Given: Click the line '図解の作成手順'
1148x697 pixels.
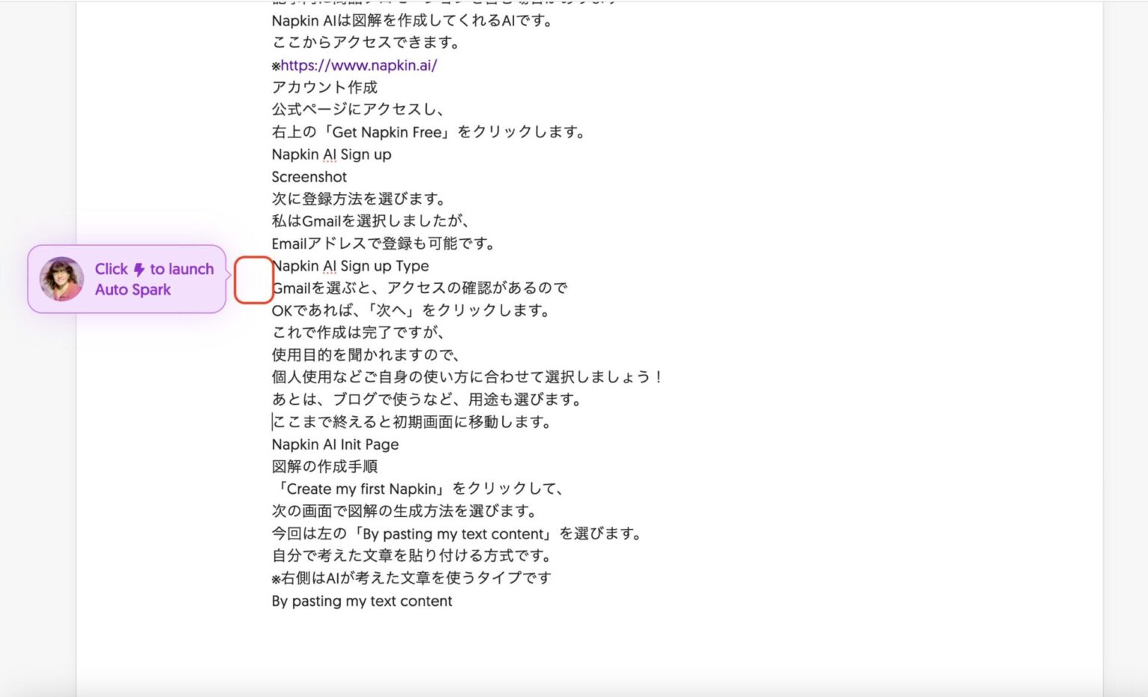Looking at the screenshot, I should coord(324,466).
